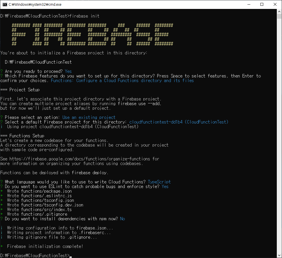Click the scrollbar down arrow
The height and width of the screenshot is (258, 282).
click(x=279, y=255)
